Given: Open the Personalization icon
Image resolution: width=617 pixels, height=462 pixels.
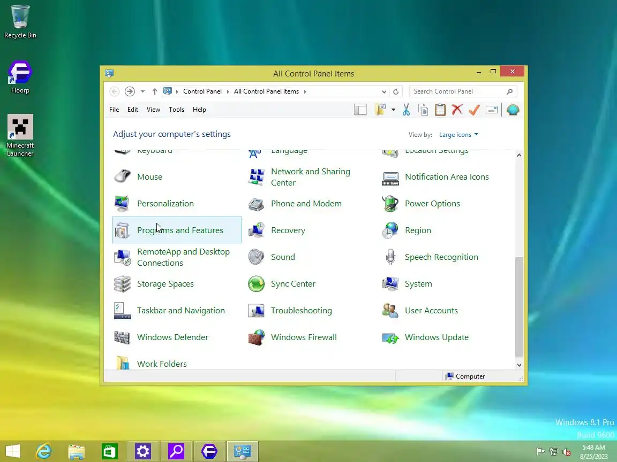Looking at the screenshot, I should pos(122,204).
